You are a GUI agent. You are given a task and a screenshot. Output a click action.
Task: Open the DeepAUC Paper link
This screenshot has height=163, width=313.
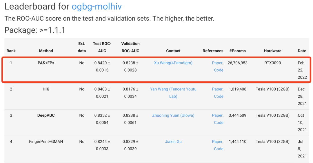(x=217, y=115)
